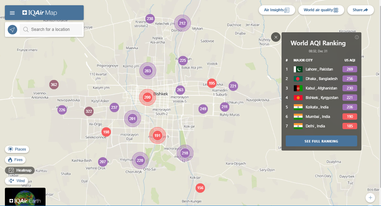Close the World AQI Ranking panel

point(276,37)
